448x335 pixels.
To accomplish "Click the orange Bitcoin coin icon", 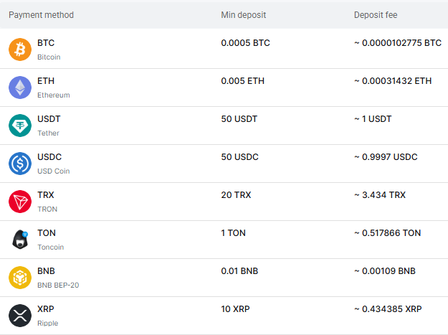I will click(20, 49).
